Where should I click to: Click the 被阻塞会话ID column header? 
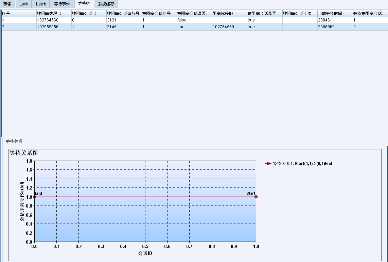(89, 14)
